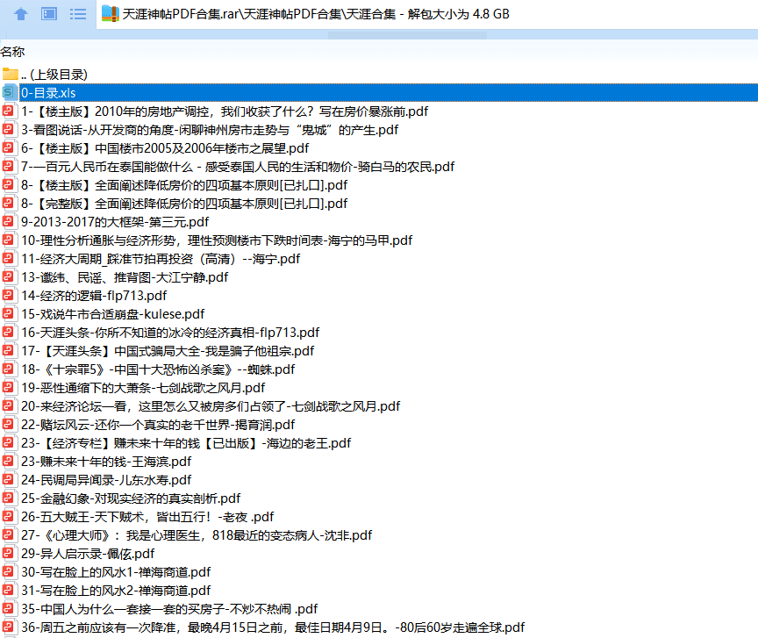The width and height of the screenshot is (758, 638).
Task: Switch to list view using the list icon
Action: click(x=78, y=13)
